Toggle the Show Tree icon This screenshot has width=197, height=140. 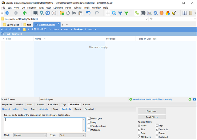click(x=137, y=13)
